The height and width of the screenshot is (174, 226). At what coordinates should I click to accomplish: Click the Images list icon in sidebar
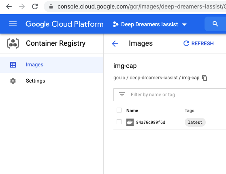tap(13, 65)
